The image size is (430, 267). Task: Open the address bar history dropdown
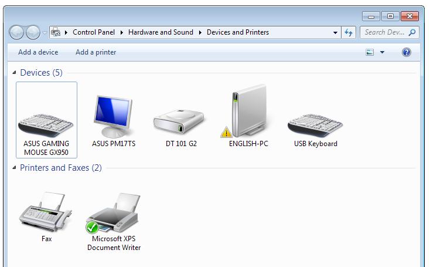point(335,32)
